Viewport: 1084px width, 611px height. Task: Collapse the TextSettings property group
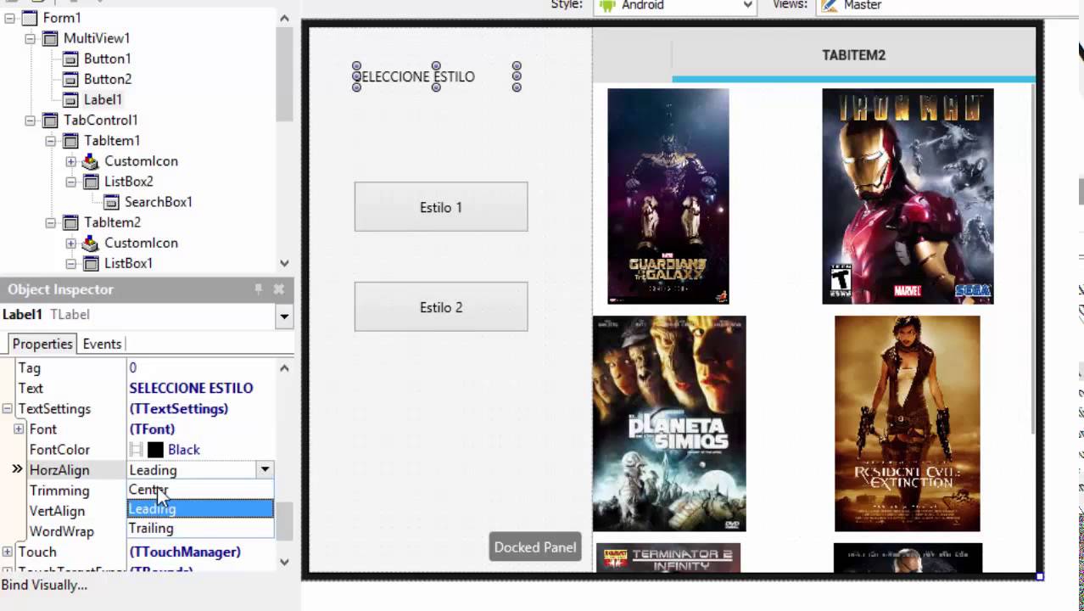tap(8, 409)
